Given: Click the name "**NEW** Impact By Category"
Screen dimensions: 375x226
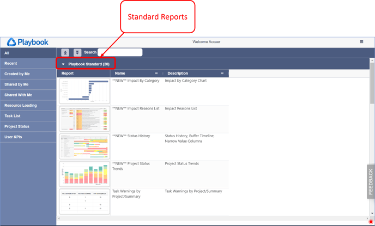Looking at the screenshot, I should (136, 81).
